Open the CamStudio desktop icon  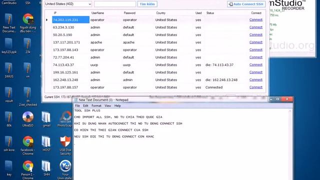[9, 2]
